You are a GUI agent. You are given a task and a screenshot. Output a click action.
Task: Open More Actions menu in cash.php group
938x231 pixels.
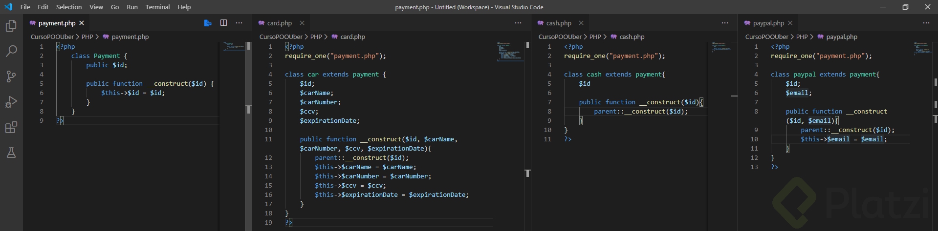[725, 23]
